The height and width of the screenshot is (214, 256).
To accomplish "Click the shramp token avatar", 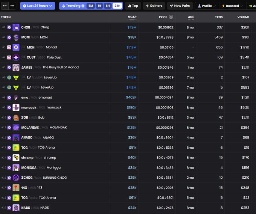I will (16, 158).
